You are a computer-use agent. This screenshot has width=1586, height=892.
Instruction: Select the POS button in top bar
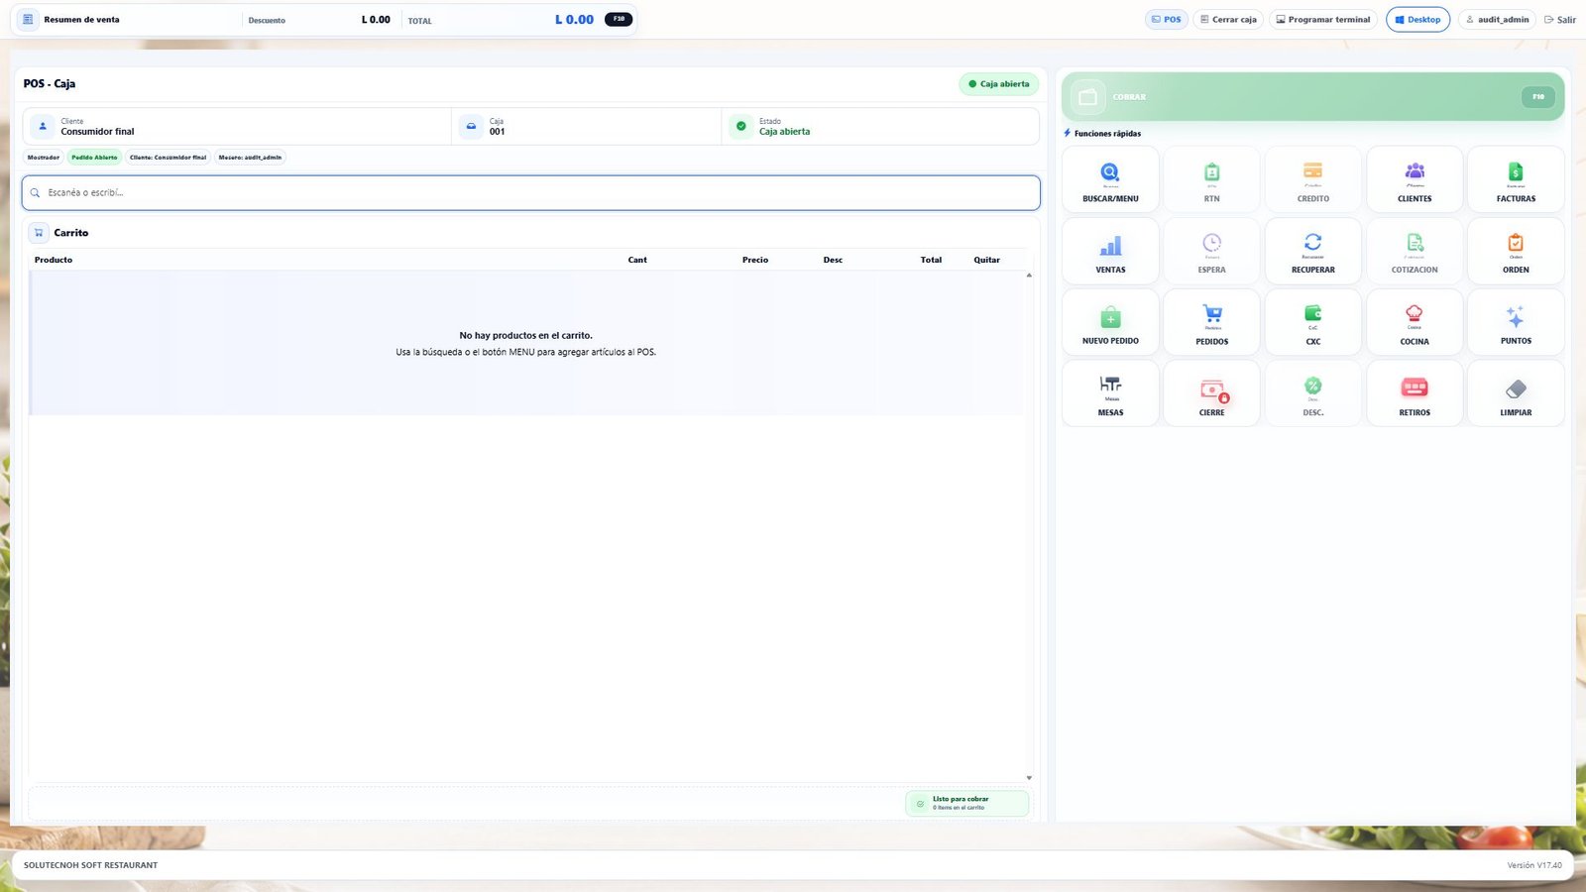click(x=1167, y=20)
